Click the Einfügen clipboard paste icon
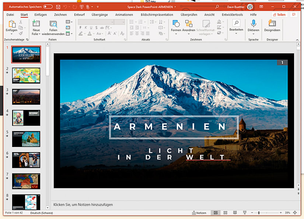304x219 pixels. 12,24
